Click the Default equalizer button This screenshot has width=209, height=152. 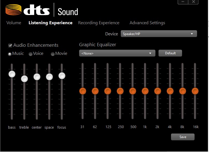[x=170, y=53]
